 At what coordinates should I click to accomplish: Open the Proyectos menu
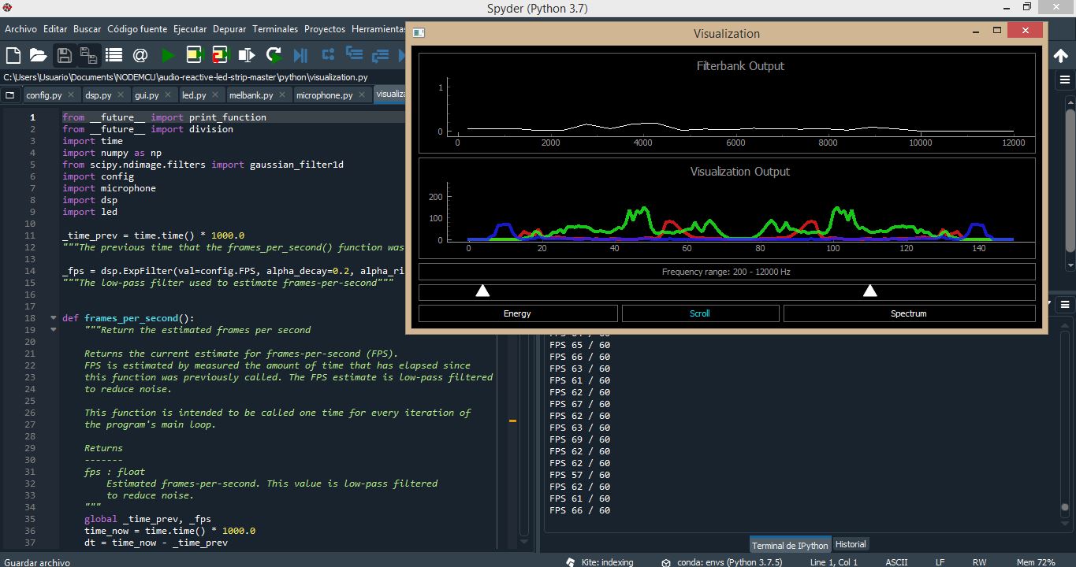pos(324,28)
